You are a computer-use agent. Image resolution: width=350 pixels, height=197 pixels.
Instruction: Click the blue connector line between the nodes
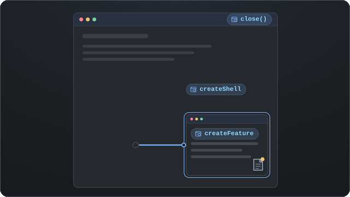pos(160,145)
